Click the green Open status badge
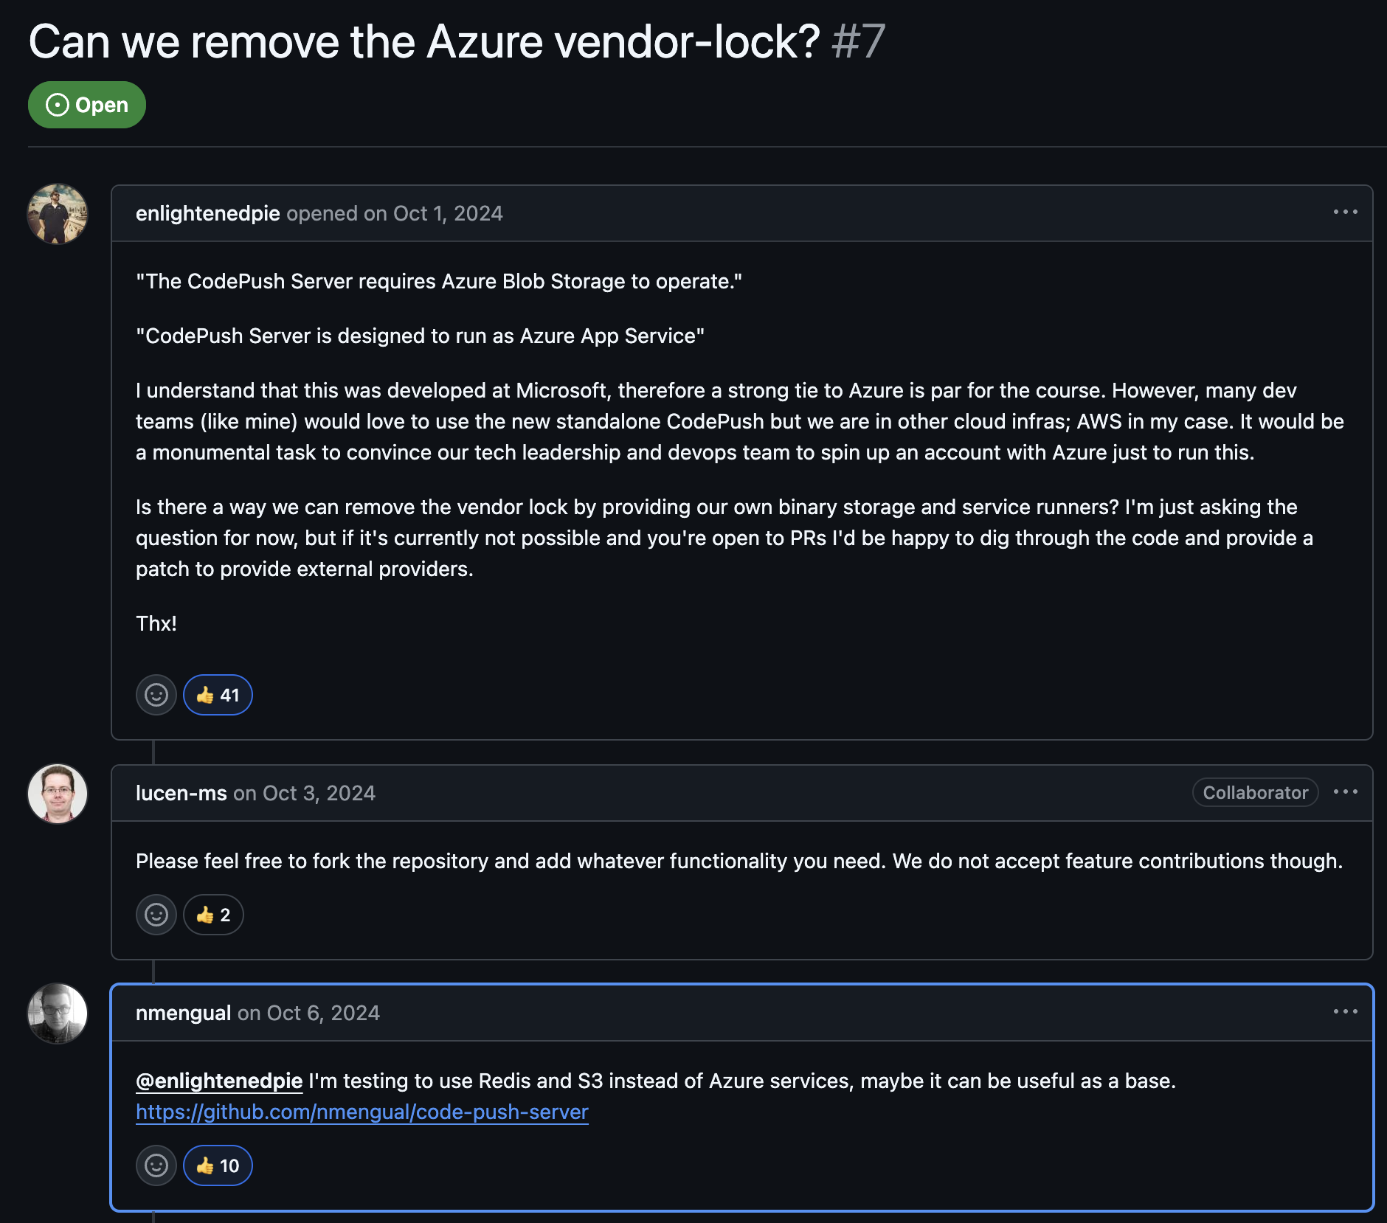 click(87, 105)
